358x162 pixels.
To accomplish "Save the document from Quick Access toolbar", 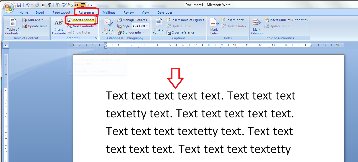I will (19, 5).
